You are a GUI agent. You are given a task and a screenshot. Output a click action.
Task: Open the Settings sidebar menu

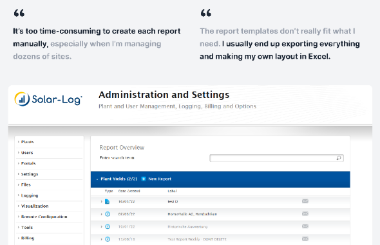pyautogui.click(x=50, y=174)
